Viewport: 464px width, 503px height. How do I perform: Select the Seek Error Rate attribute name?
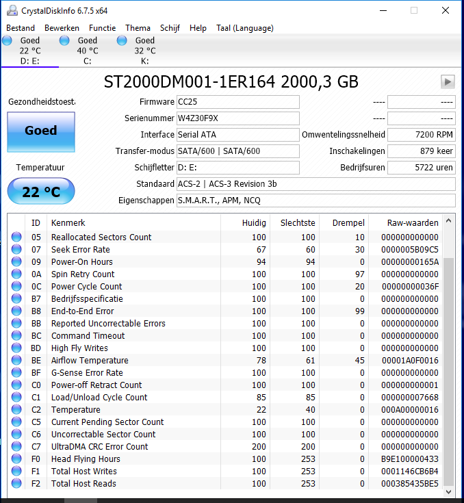point(81,249)
